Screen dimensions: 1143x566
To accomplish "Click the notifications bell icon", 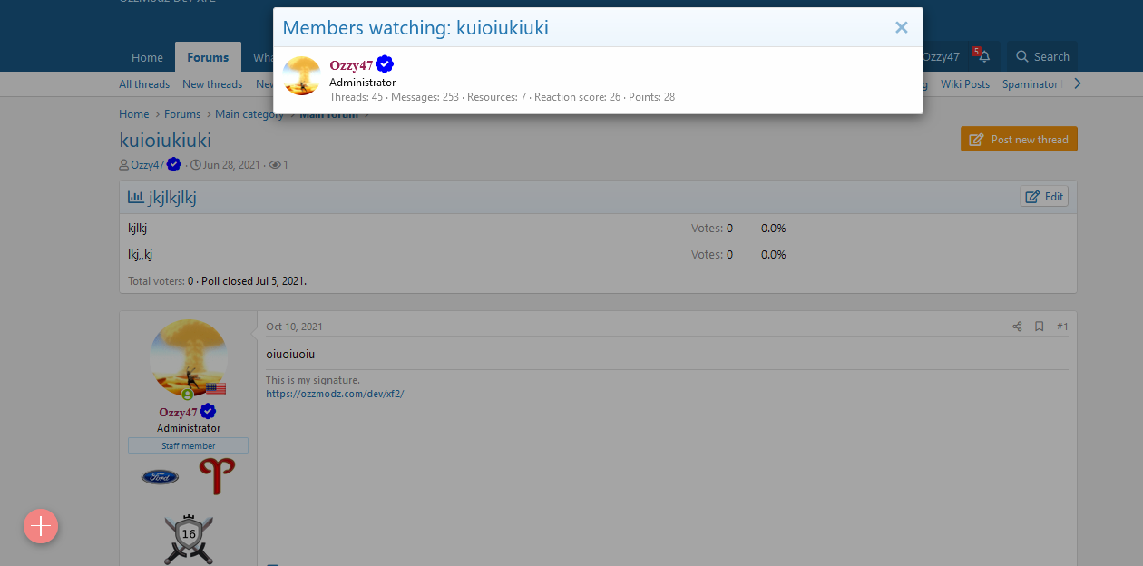I will pyautogui.click(x=983, y=57).
